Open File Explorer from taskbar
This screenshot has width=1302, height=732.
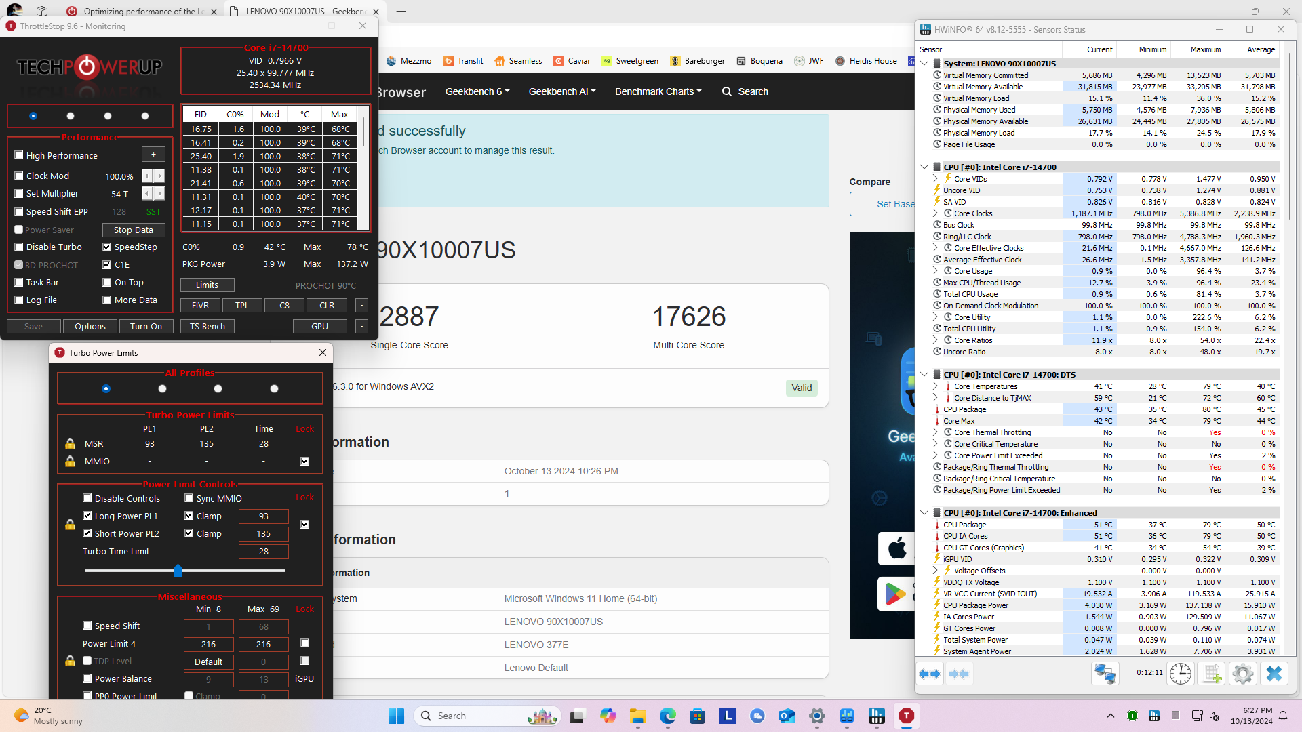point(637,716)
